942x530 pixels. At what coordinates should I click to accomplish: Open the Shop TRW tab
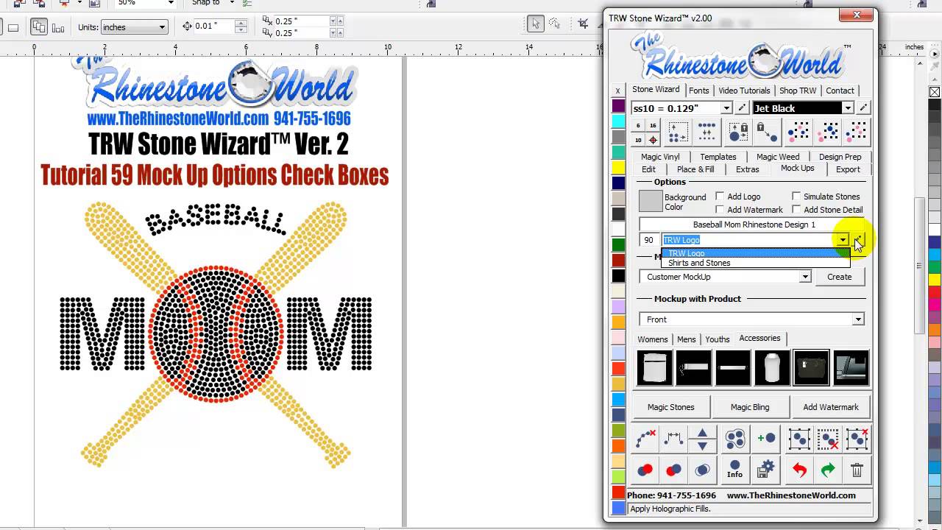798,91
